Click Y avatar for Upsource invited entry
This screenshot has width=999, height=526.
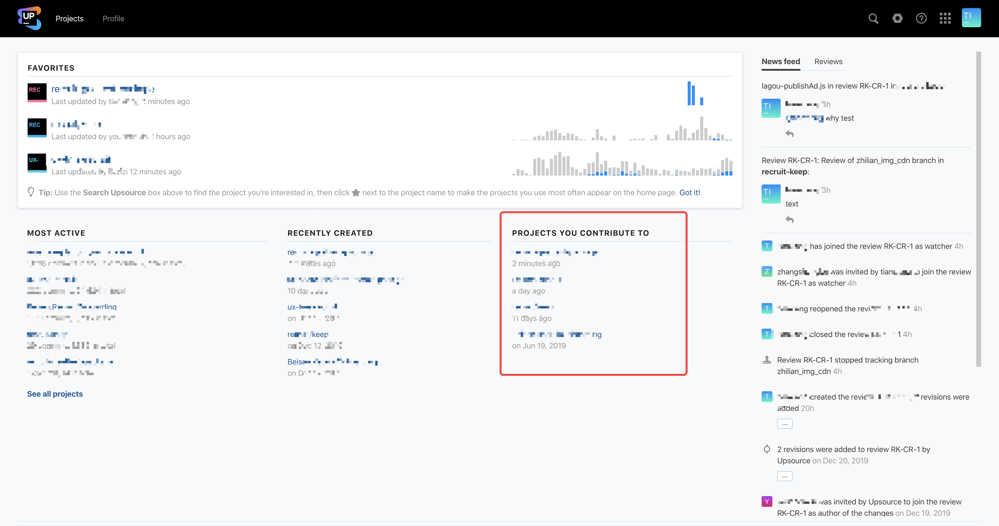click(x=767, y=502)
